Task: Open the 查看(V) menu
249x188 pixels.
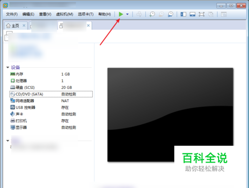Action: click(x=45, y=14)
